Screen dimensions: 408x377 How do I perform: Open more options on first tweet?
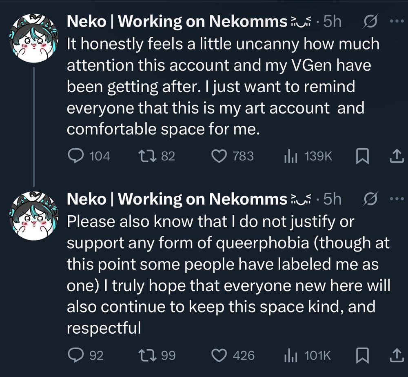pyautogui.click(x=396, y=22)
